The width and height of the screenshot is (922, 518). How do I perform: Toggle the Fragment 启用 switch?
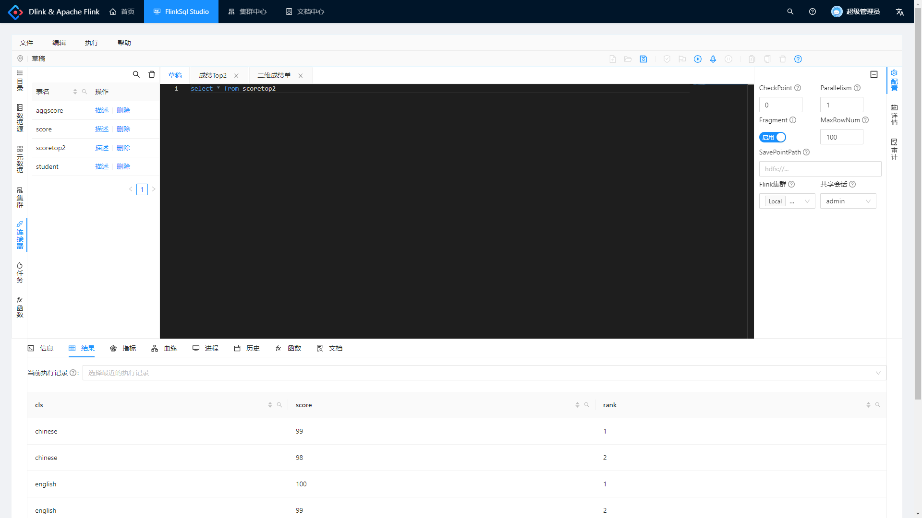[772, 137]
